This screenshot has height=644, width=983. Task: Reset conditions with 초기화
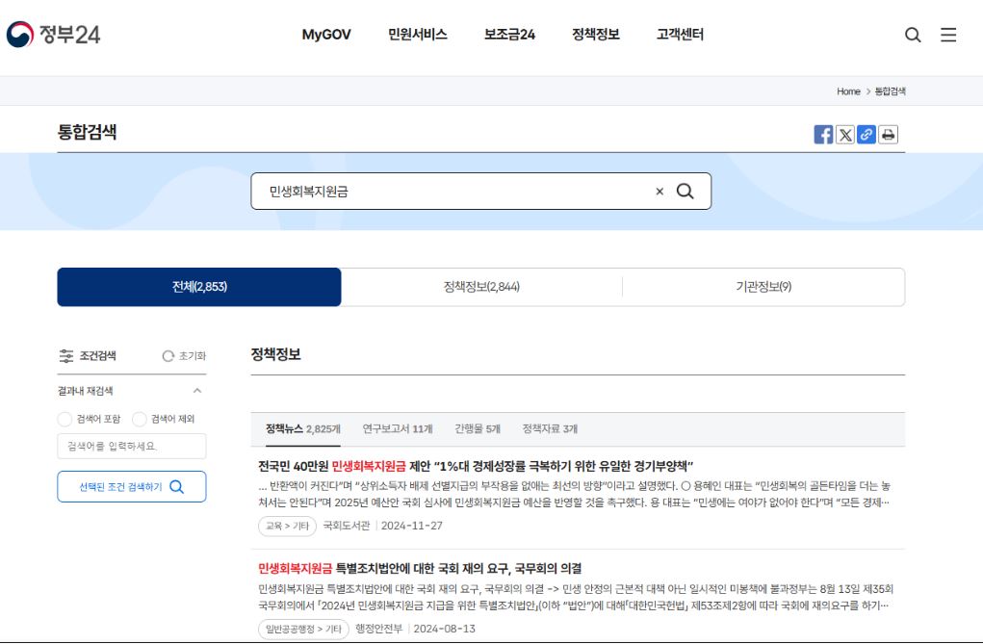tap(184, 356)
